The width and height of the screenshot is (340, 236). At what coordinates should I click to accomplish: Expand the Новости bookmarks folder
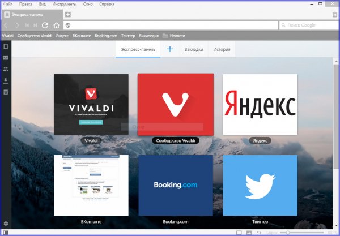tap(174, 36)
